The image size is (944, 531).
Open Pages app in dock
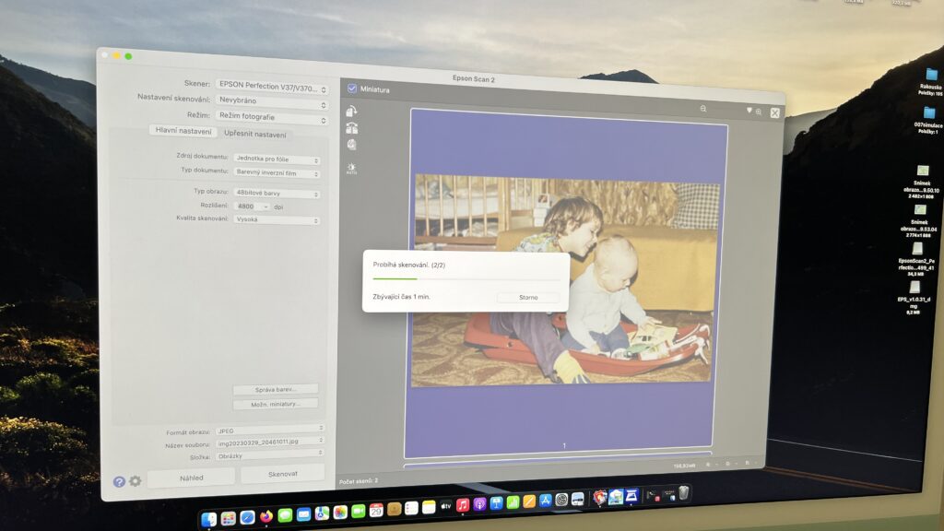529,501
